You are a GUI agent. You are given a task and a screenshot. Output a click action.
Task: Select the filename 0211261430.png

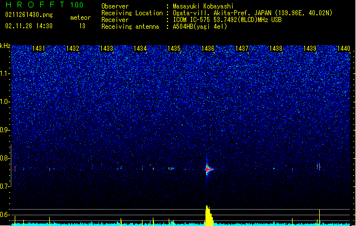(29, 15)
